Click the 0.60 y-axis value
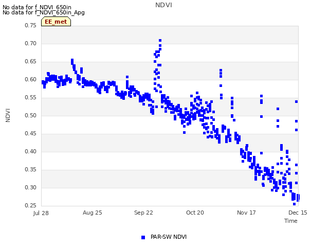This screenshot has width=329, height=247. coord(31,80)
